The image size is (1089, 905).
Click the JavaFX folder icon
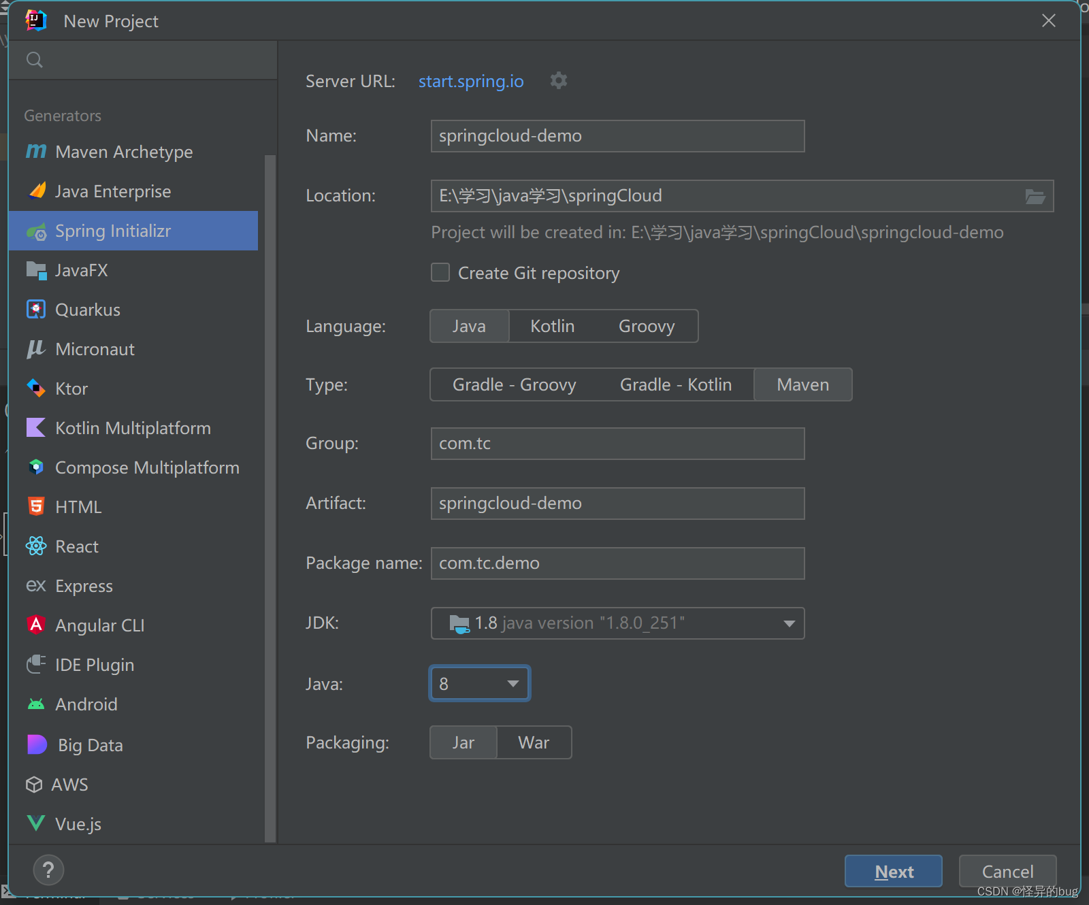36,270
